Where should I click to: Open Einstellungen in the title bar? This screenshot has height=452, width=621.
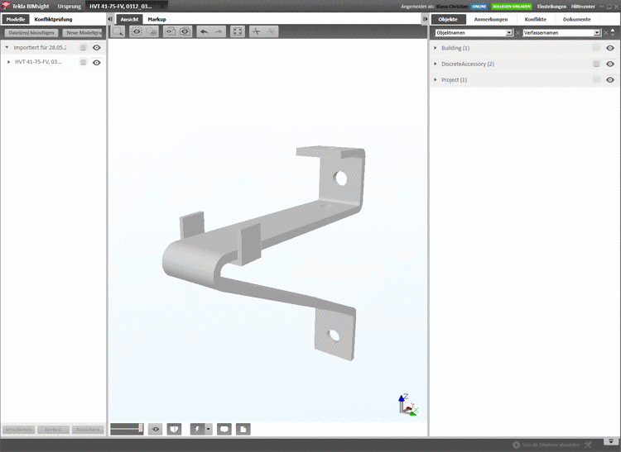pyautogui.click(x=551, y=7)
